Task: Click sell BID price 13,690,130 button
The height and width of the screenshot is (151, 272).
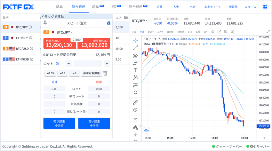Action: point(60,43)
